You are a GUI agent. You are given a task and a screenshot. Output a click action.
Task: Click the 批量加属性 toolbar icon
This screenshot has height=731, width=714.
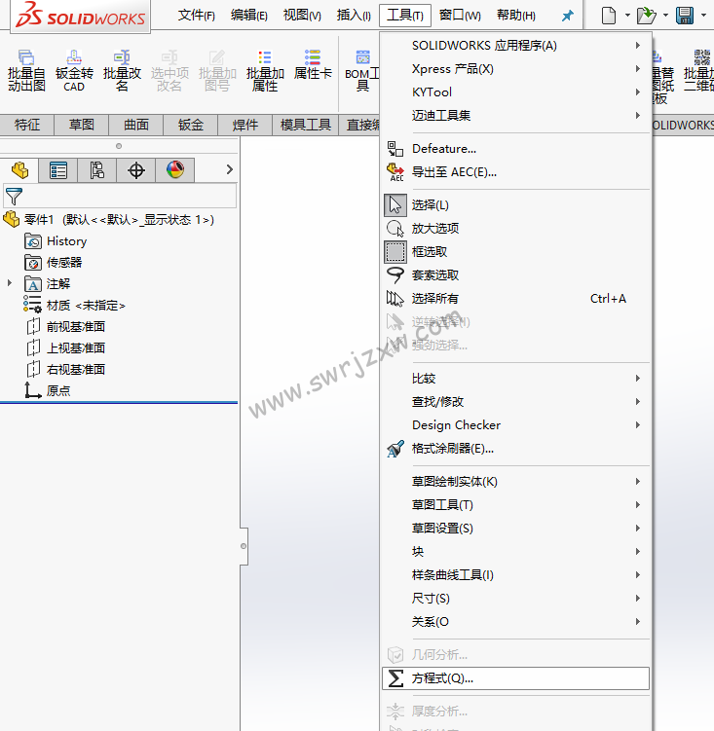click(x=265, y=70)
